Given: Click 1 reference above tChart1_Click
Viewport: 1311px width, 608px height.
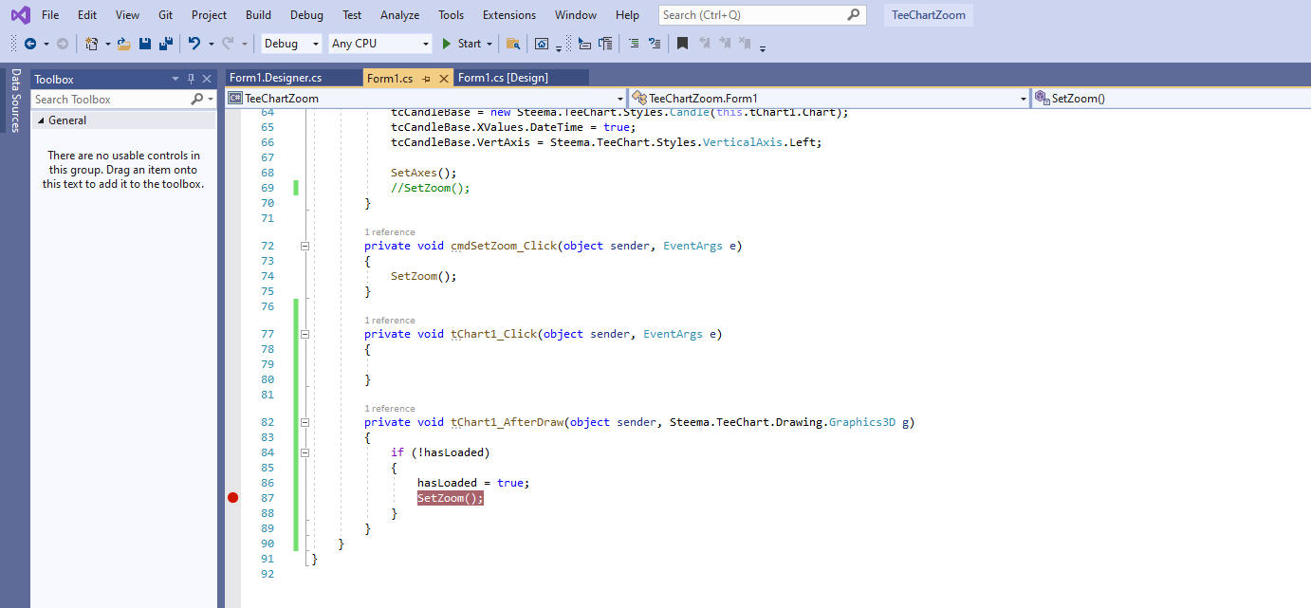Looking at the screenshot, I should [x=390, y=320].
